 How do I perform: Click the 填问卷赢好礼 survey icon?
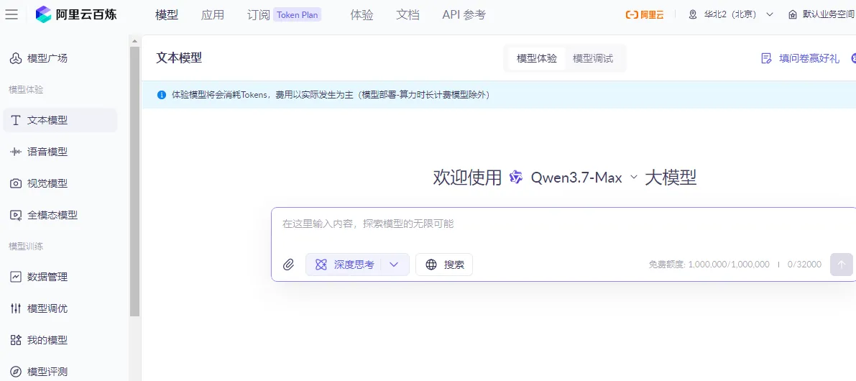[766, 58]
